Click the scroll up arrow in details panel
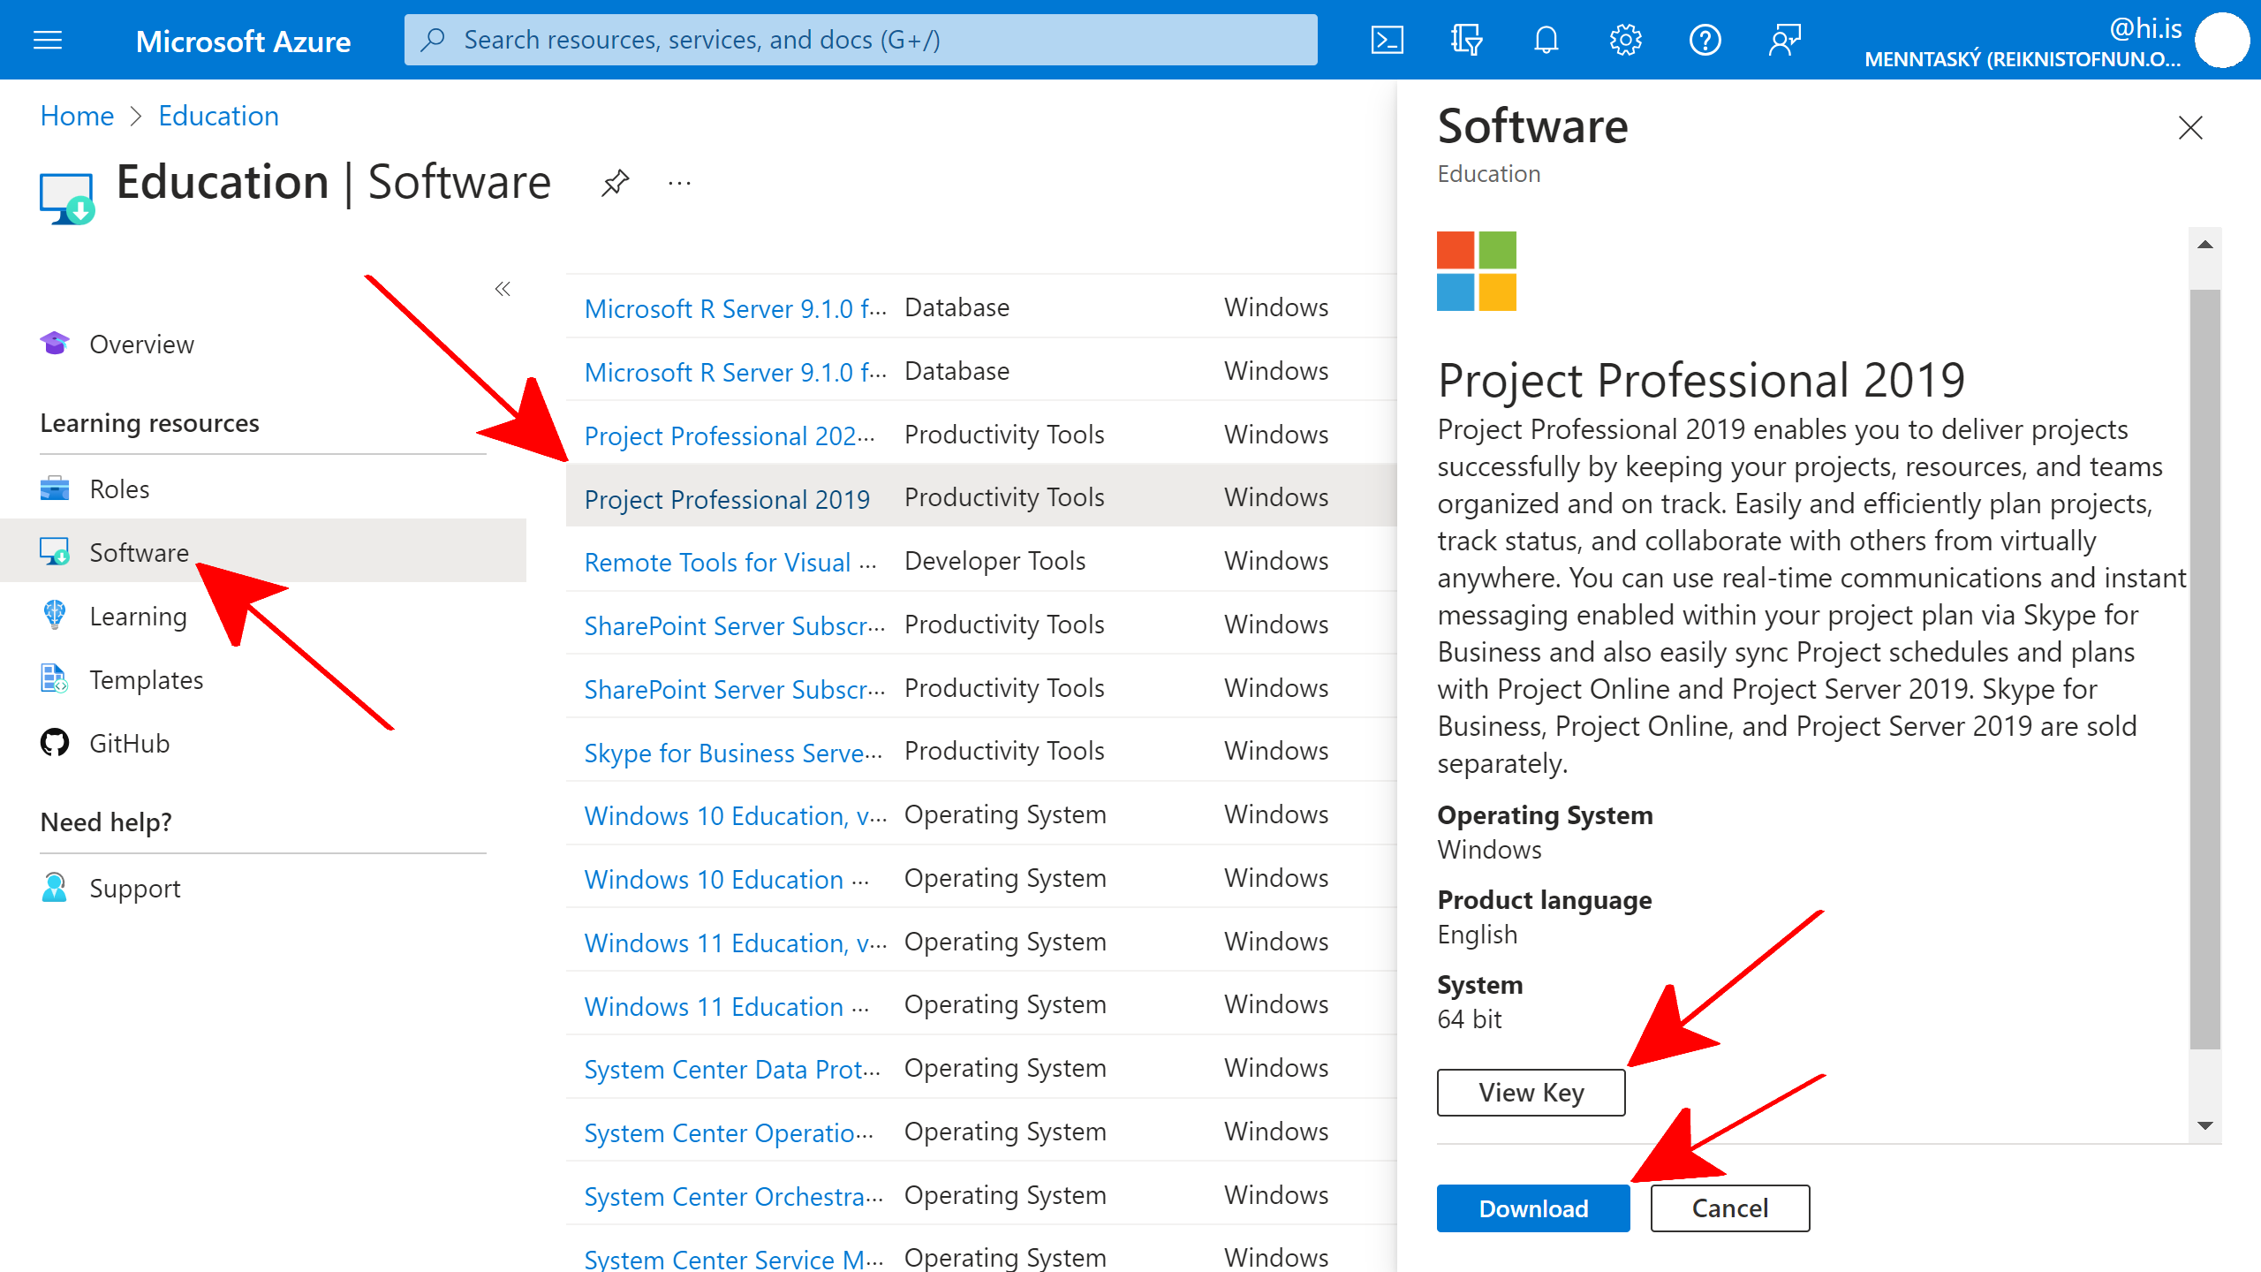 (2205, 244)
